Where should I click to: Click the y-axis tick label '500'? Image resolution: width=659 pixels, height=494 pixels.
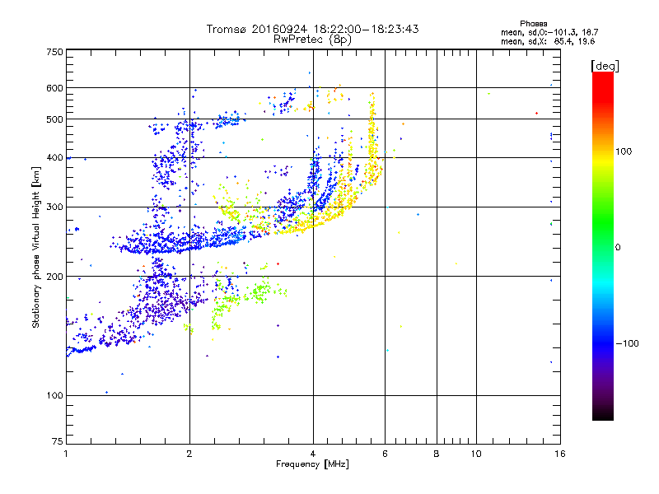click(54, 119)
